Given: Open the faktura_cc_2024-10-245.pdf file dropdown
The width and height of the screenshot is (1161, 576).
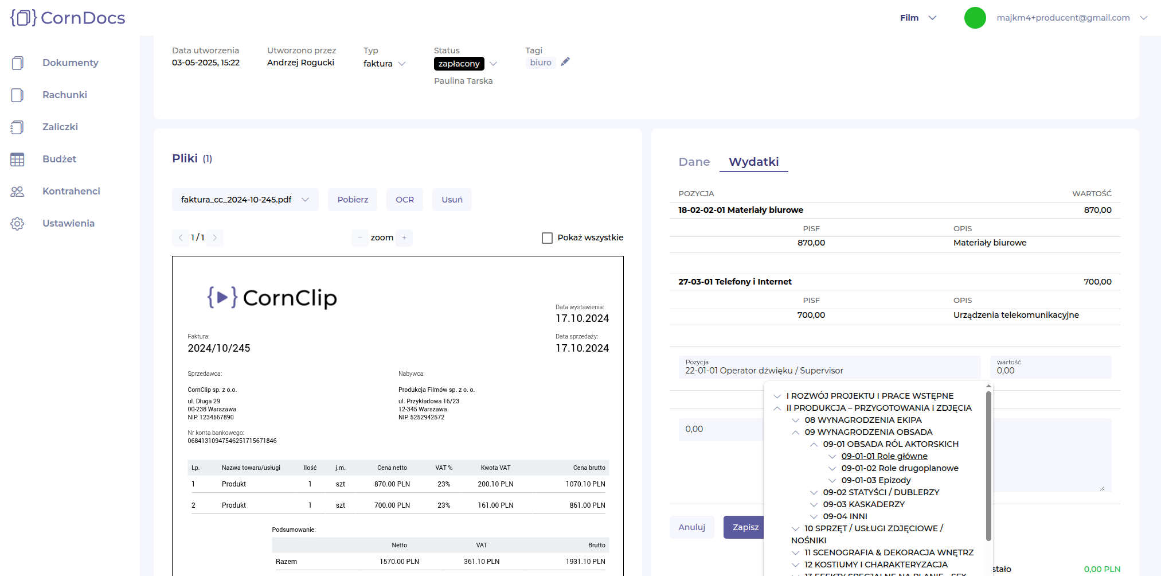Looking at the screenshot, I should point(245,200).
